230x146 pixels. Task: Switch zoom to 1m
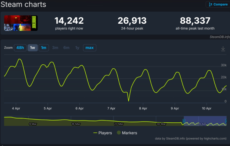[43, 48]
